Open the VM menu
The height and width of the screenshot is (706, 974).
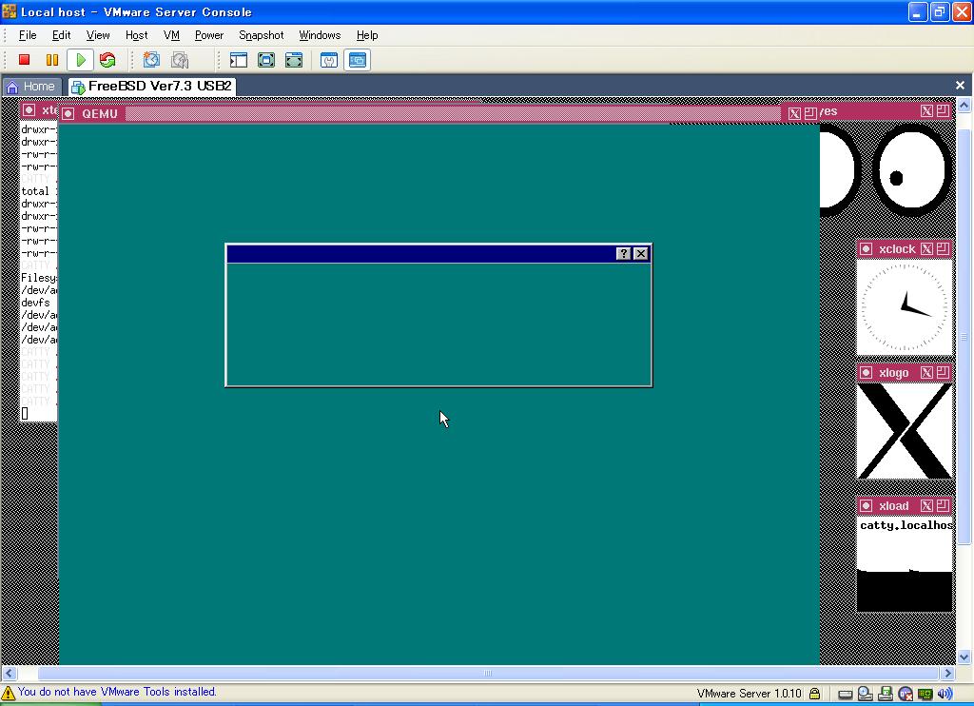click(171, 35)
